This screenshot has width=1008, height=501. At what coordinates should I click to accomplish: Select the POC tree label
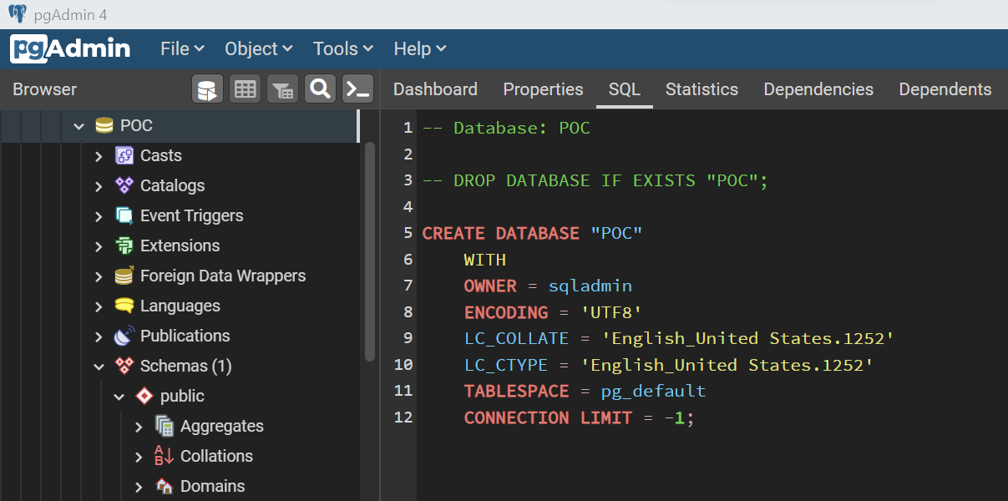136,126
